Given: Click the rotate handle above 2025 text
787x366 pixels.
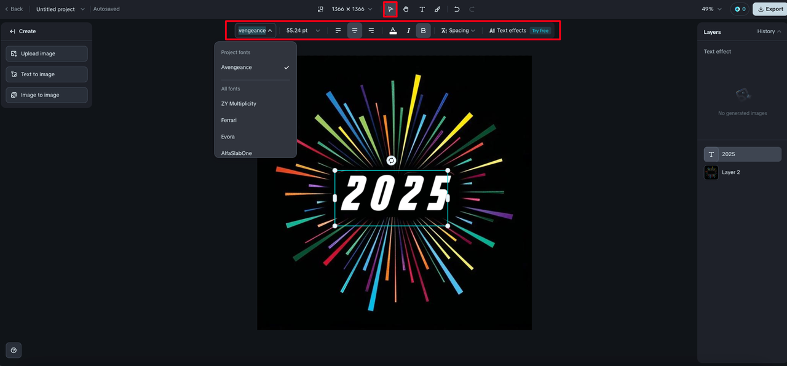Looking at the screenshot, I should [x=391, y=161].
